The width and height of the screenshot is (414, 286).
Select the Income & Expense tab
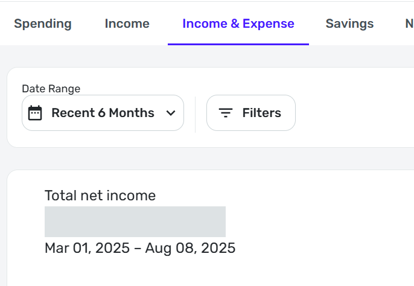point(238,24)
